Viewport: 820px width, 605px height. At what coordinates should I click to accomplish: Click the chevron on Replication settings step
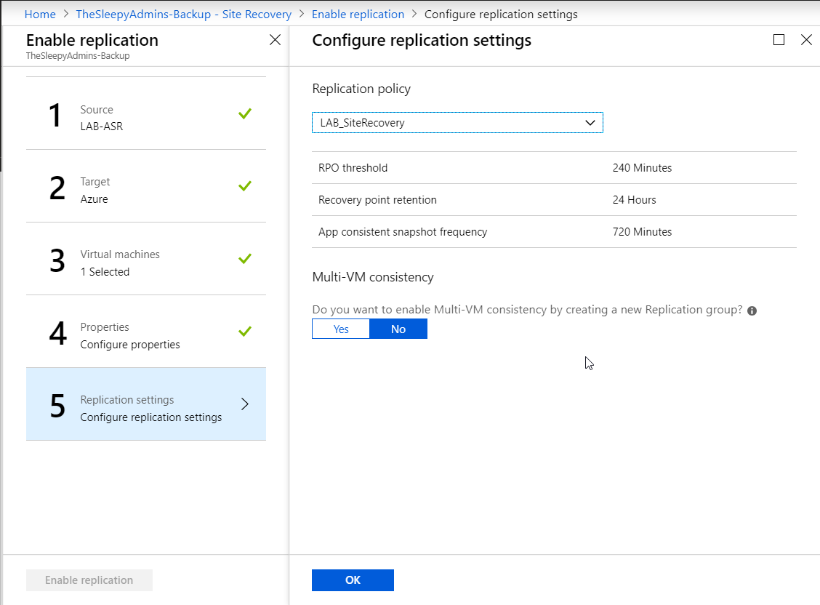[245, 404]
